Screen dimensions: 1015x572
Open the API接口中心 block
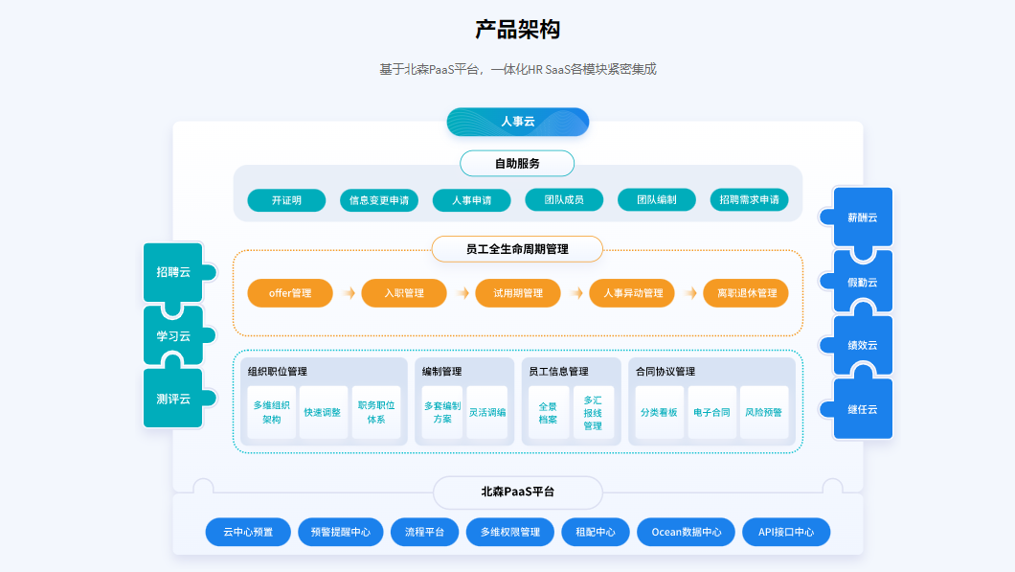pos(785,532)
